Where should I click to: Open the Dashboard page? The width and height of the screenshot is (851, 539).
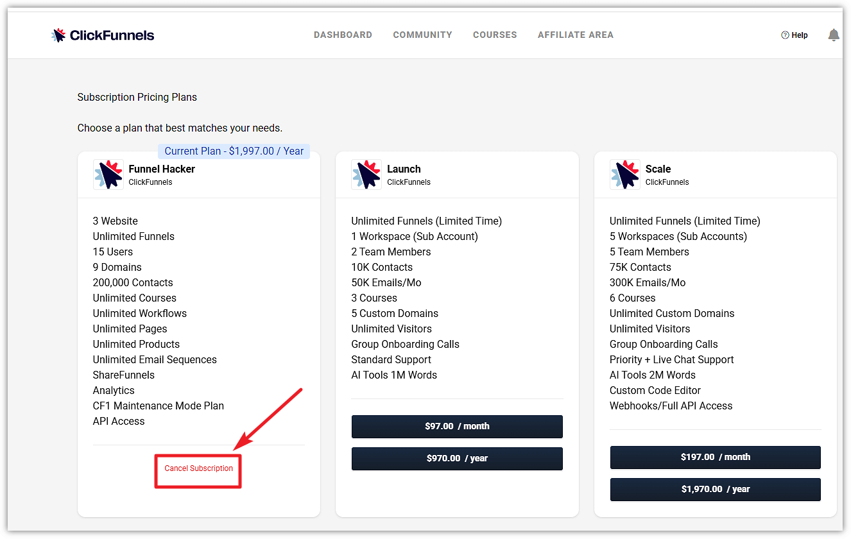tap(343, 35)
